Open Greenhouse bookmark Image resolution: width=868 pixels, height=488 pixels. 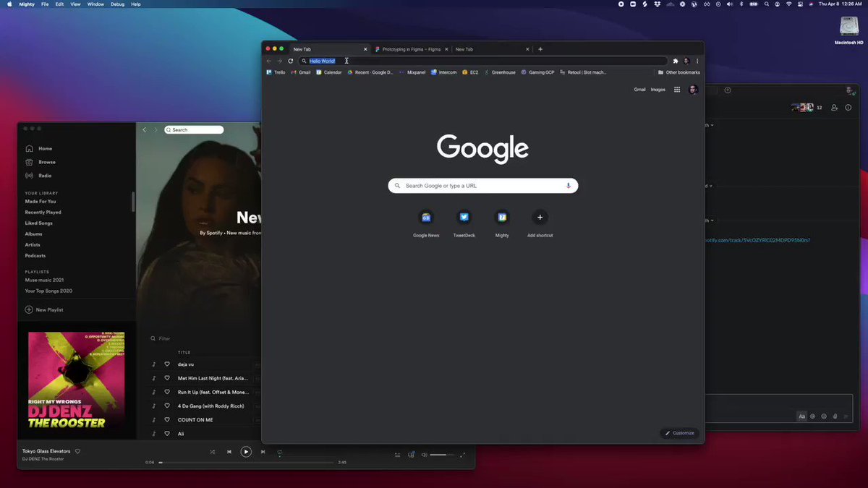point(500,72)
